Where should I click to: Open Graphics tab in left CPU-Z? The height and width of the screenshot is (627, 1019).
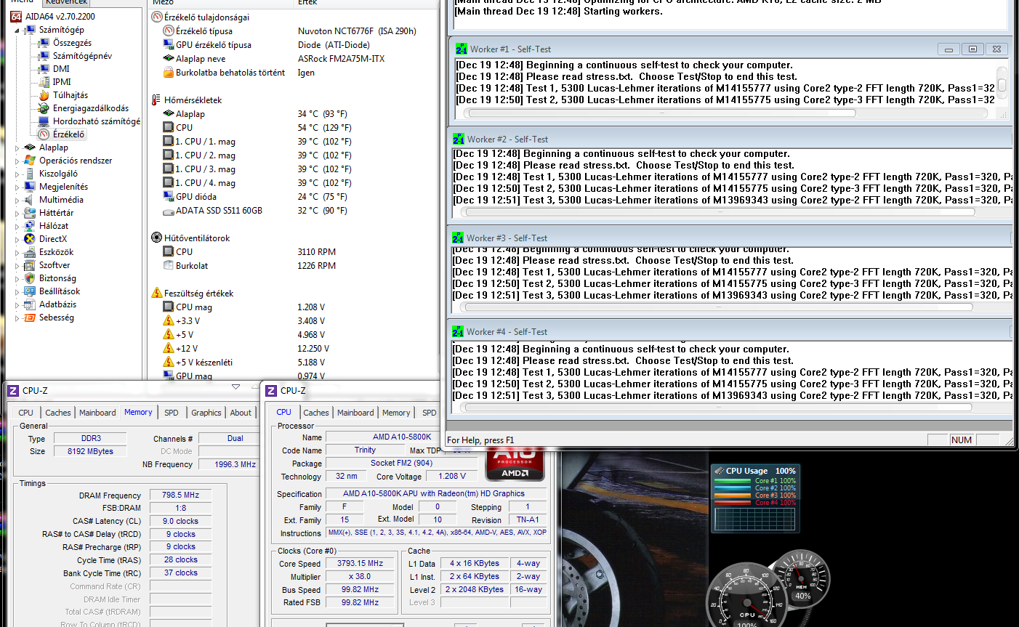pyautogui.click(x=206, y=413)
